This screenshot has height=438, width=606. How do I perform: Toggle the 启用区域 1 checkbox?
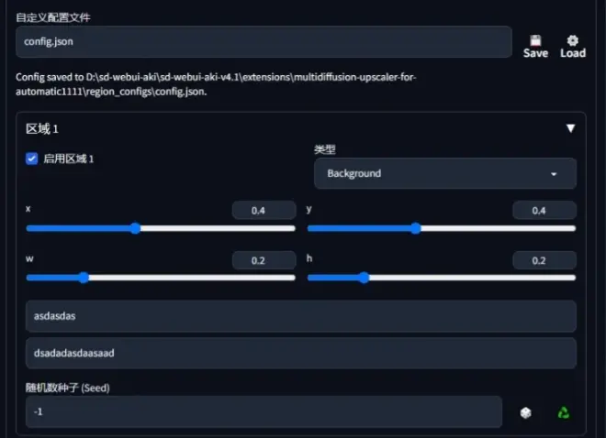[32, 159]
